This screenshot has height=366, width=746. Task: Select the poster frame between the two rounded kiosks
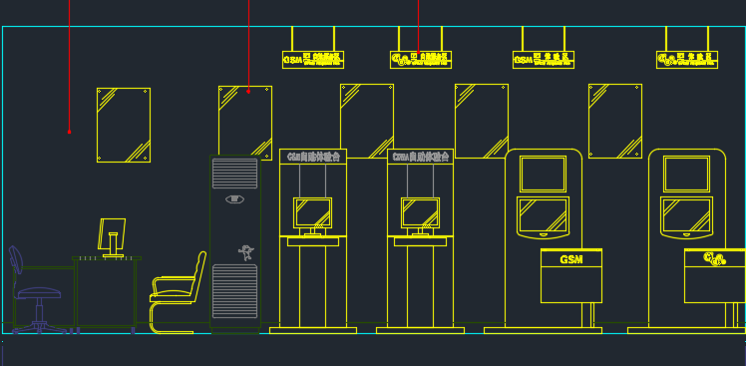point(615,121)
